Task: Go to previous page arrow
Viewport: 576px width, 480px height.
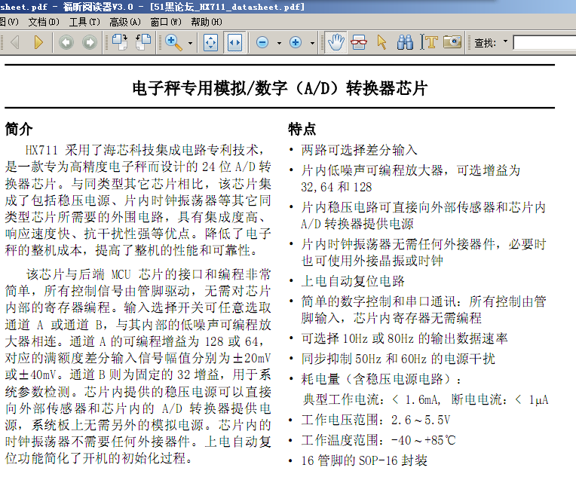Action: [15, 42]
